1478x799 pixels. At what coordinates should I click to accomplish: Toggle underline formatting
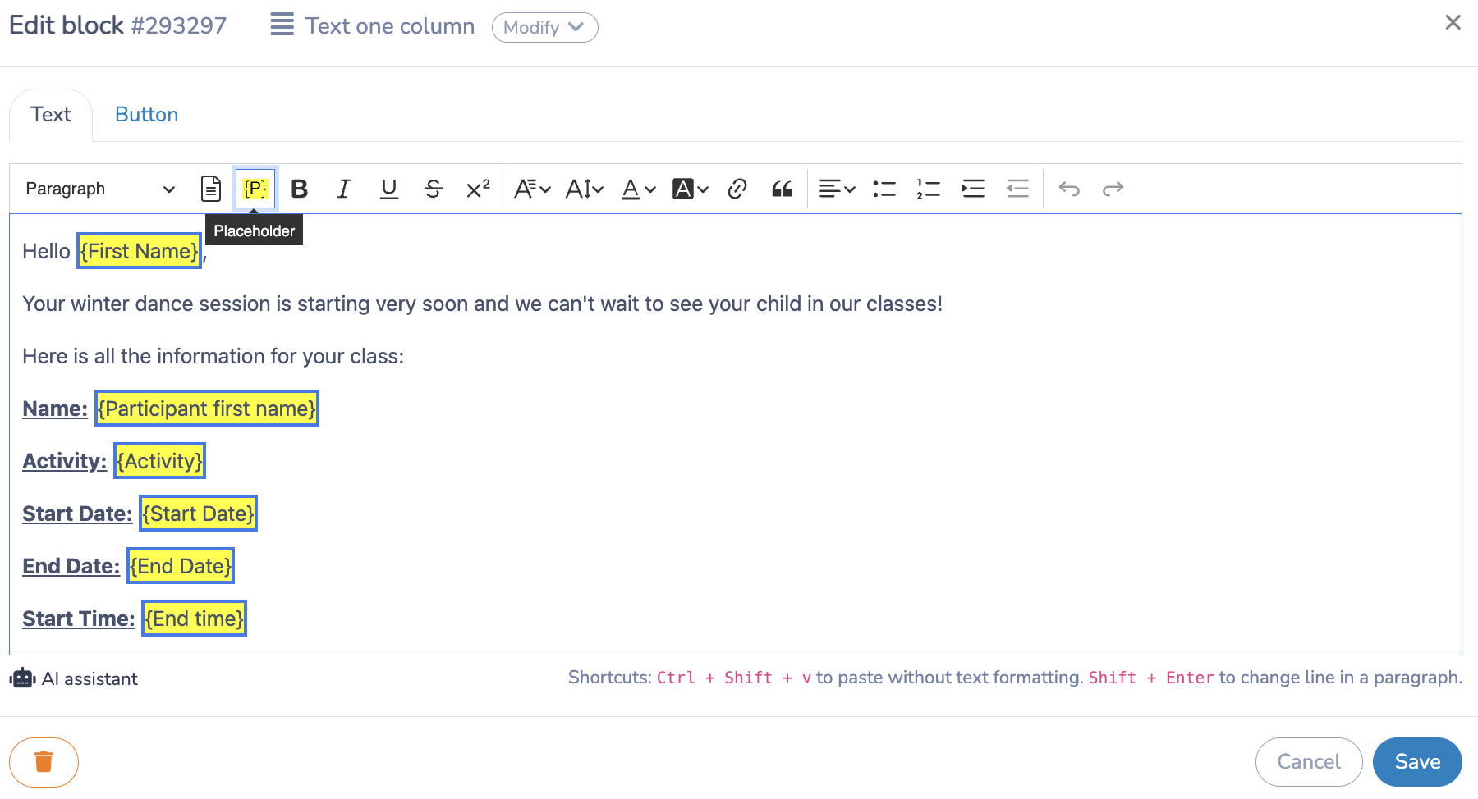point(388,189)
